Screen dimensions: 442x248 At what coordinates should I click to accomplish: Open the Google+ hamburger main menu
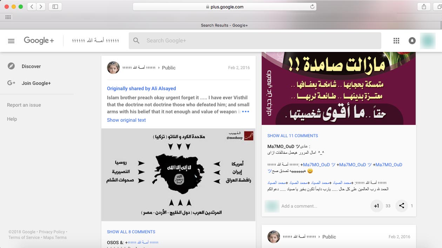tap(11, 41)
